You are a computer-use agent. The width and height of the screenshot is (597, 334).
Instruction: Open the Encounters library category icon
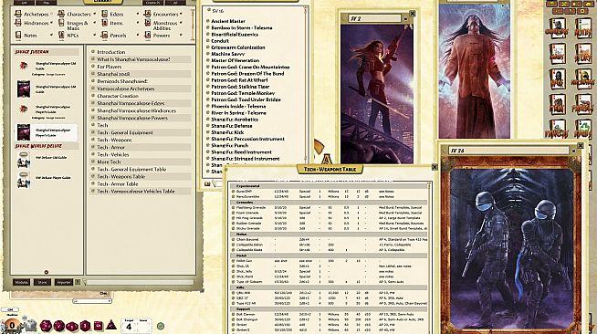[147, 14]
